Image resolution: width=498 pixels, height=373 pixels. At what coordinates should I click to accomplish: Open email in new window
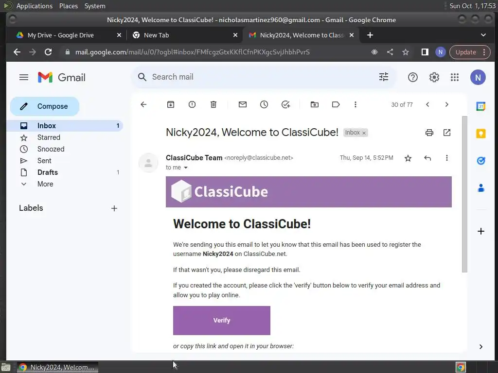(x=447, y=133)
